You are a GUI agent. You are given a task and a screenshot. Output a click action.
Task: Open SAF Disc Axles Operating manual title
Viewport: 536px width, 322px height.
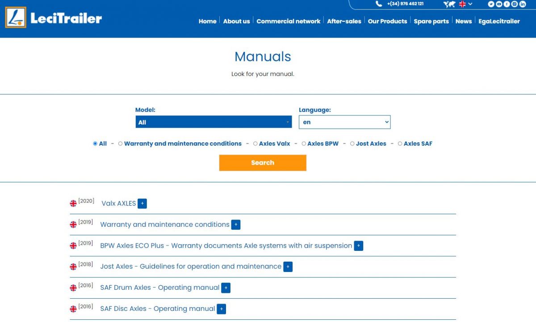[x=158, y=309]
